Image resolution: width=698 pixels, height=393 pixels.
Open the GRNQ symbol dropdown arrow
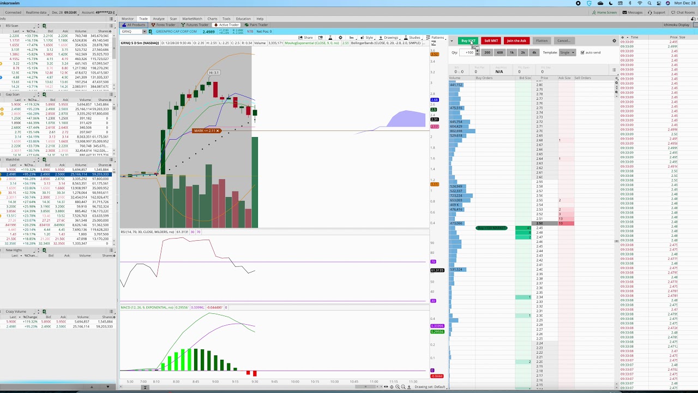click(145, 32)
